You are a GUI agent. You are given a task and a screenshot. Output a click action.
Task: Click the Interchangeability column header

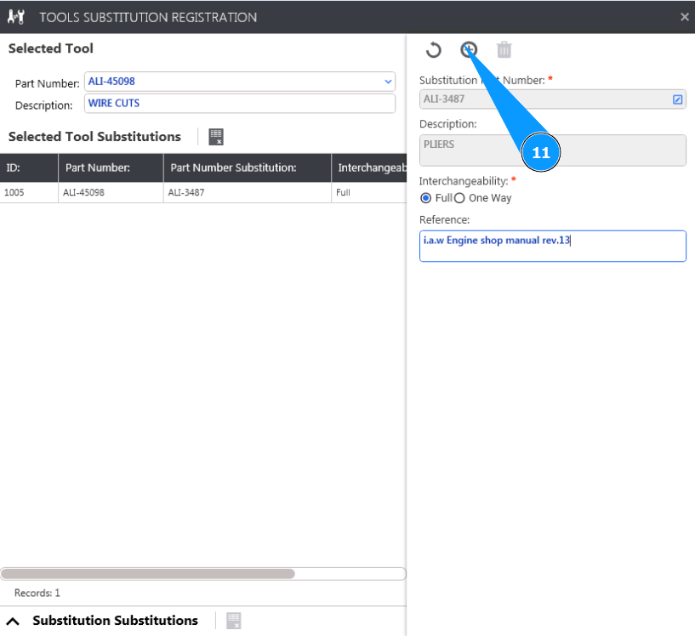click(369, 168)
